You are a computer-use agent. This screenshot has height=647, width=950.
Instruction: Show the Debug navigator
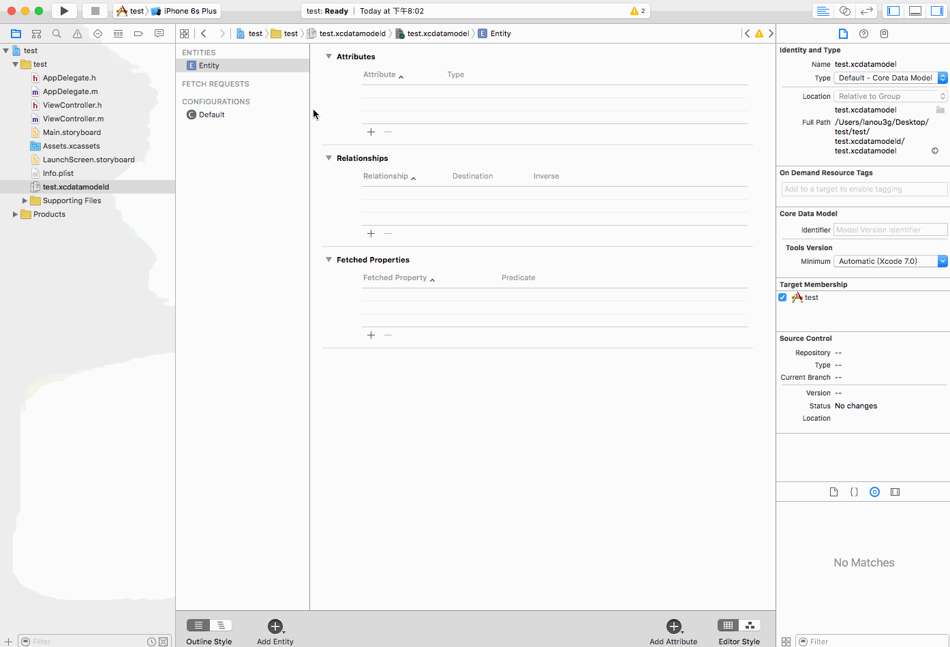[118, 33]
